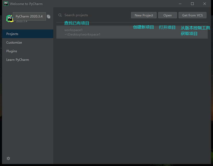Click the search magnifier icon
213x166 pixels.
point(60,15)
